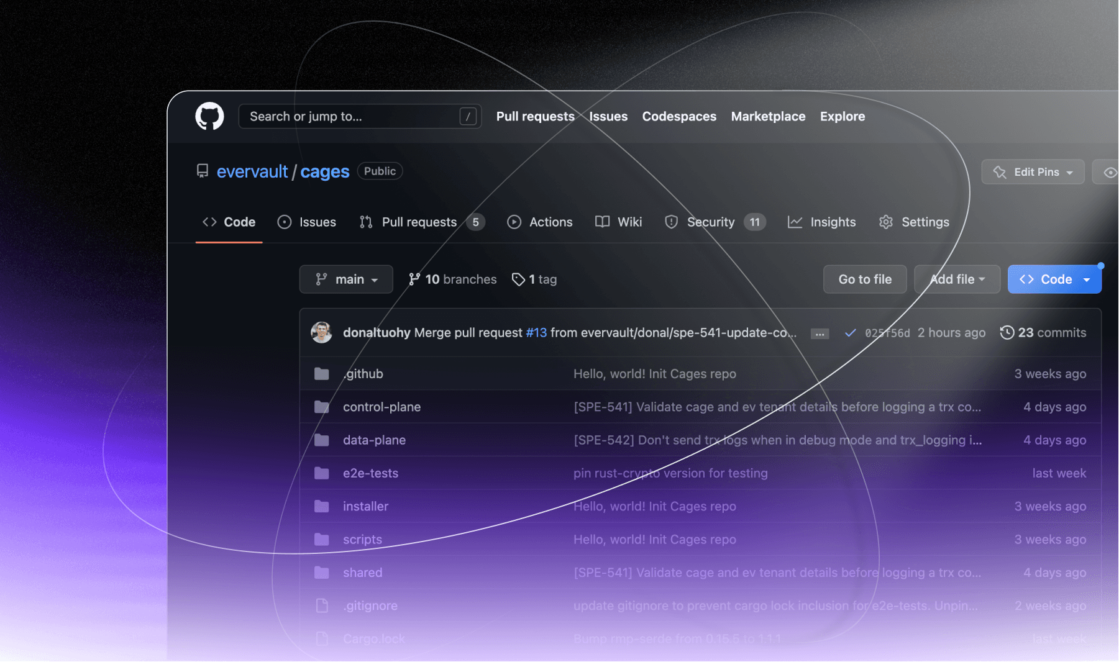Click the commit history clock icon

[1007, 333]
